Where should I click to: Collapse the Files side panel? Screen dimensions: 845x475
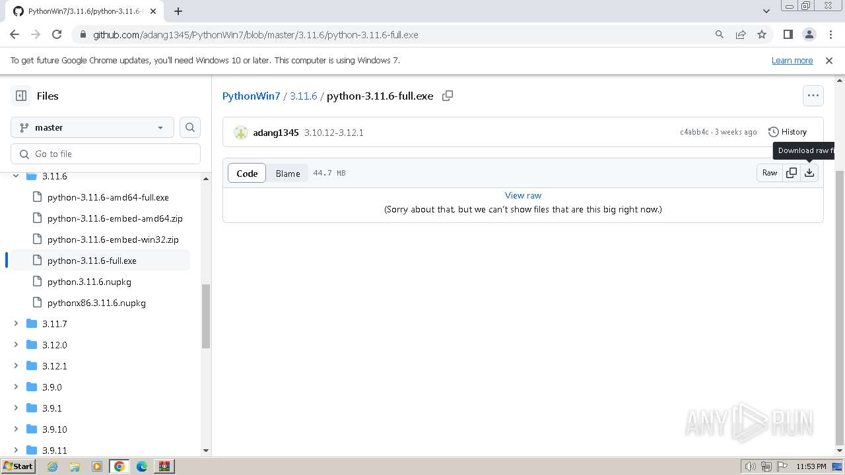(21, 96)
